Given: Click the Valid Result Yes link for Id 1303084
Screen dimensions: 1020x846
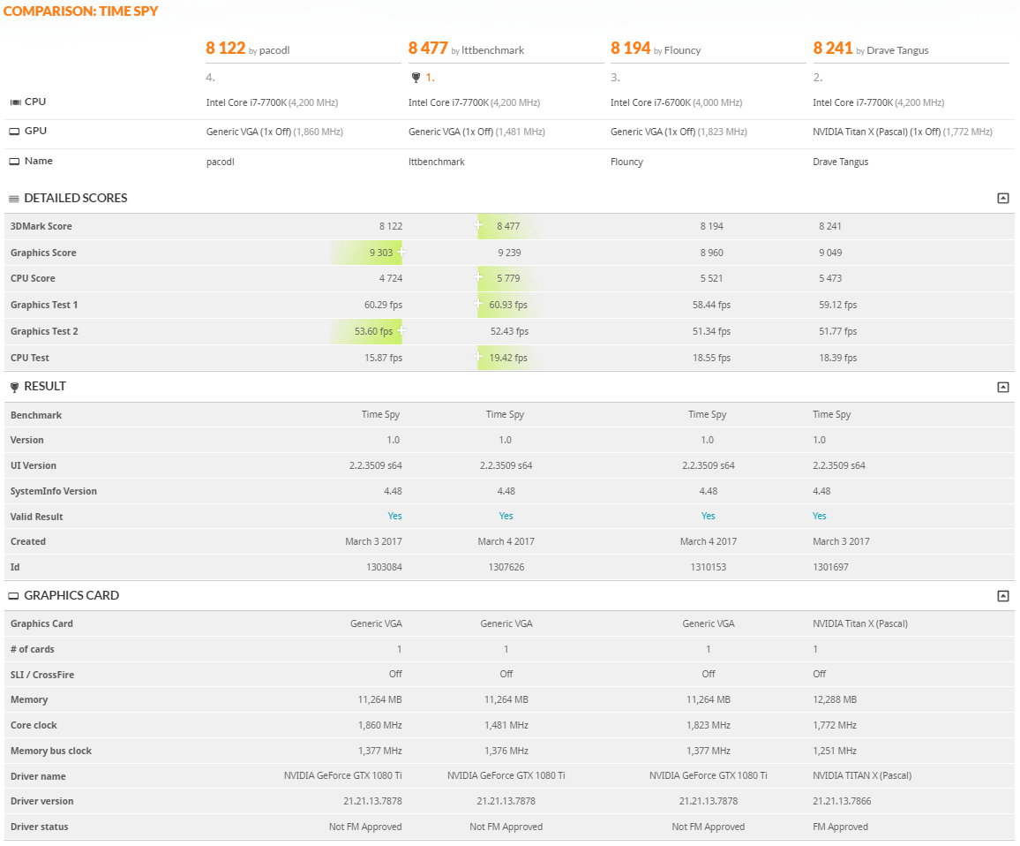Looking at the screenshot, I should [x=395, y=517].
